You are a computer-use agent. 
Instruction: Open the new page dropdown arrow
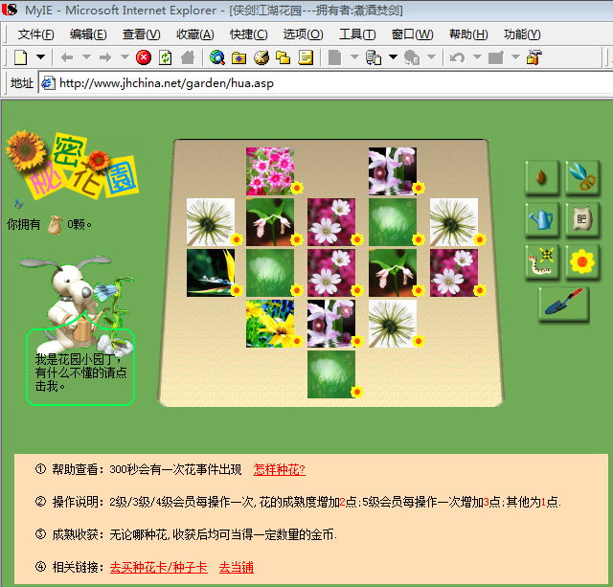(x=40, y=57)
